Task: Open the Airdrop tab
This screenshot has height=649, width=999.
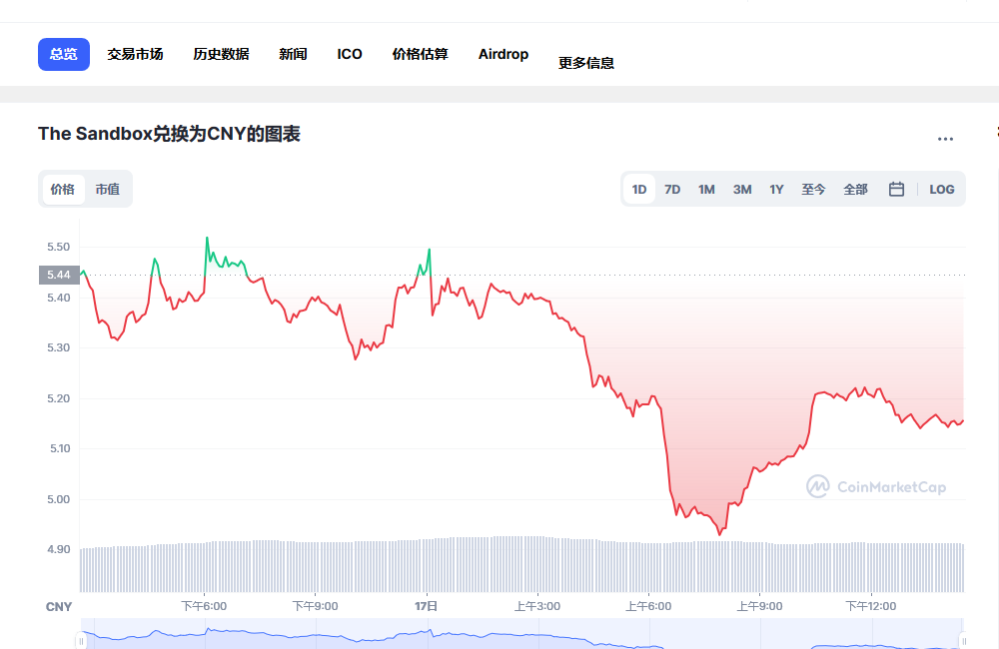Action: pos(503,54)
